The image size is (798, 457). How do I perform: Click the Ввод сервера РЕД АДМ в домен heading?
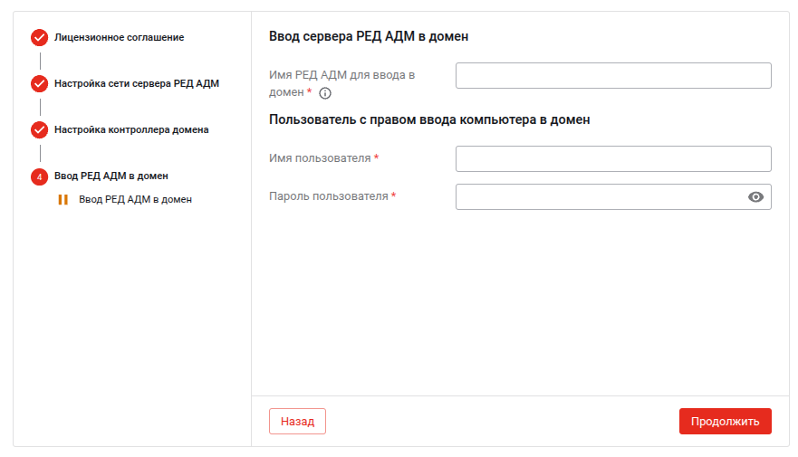(369, 37)
